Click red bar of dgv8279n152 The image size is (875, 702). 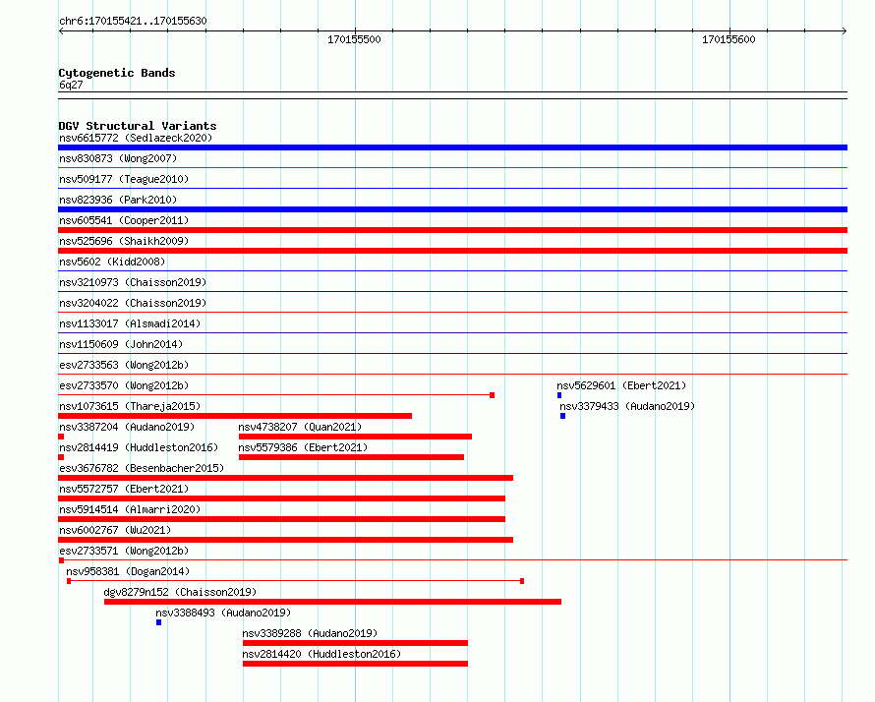[x=332, y=602]
